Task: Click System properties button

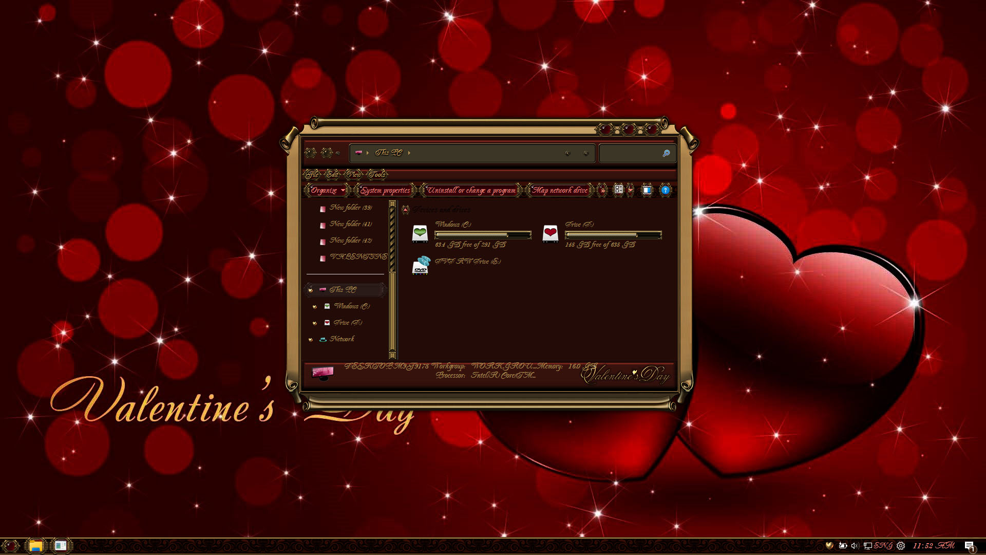Action: [385, 190]
